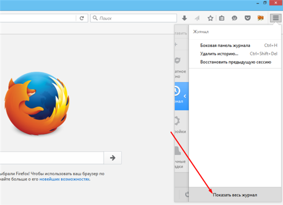Screen dimensions: 283x205
Task: Click the reload page icon
Action: tap(82, 18)
